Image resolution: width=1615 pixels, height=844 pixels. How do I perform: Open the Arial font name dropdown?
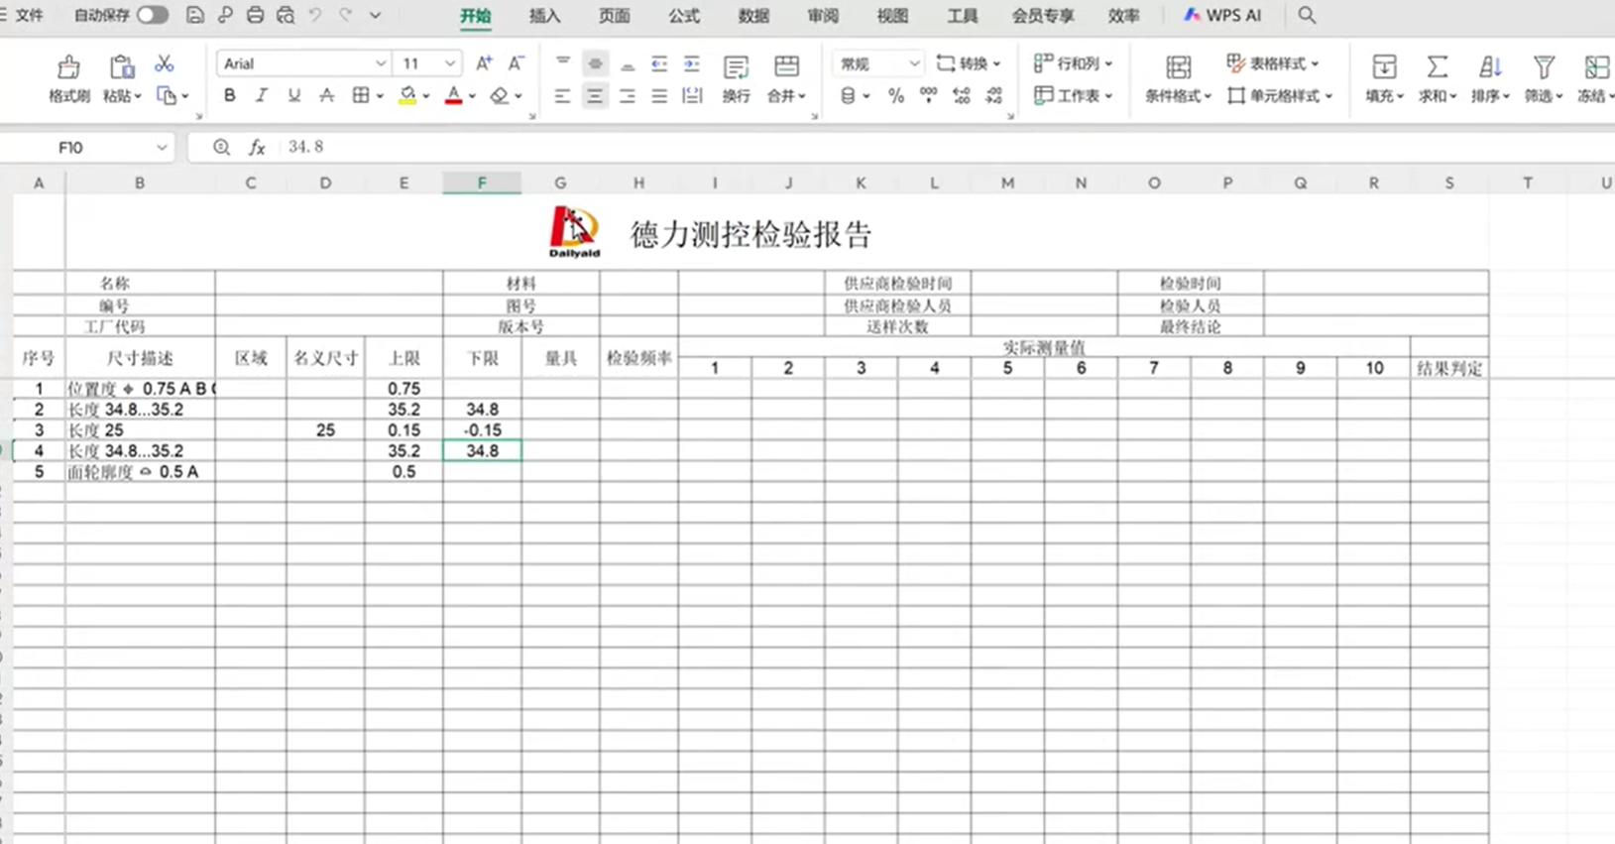click(380, 63)
